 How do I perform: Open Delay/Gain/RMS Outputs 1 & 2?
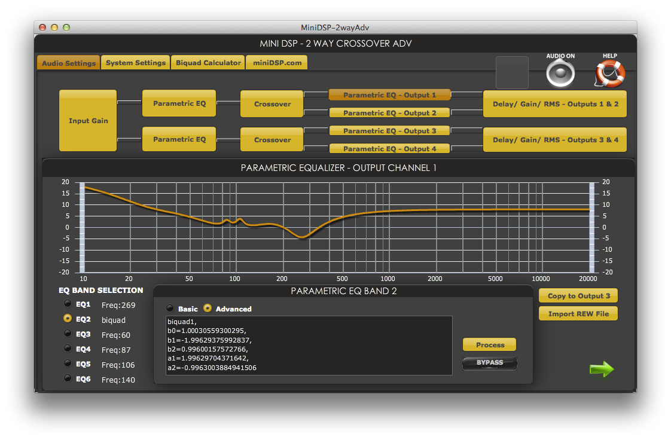(554, 104)
